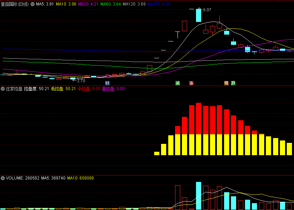Click the 2.70 low price label

(81, 81)
